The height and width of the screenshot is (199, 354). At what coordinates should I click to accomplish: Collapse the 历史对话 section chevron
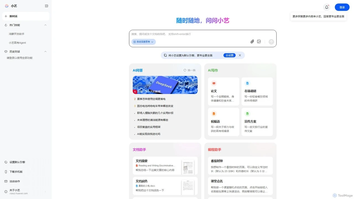click(45, 52)
